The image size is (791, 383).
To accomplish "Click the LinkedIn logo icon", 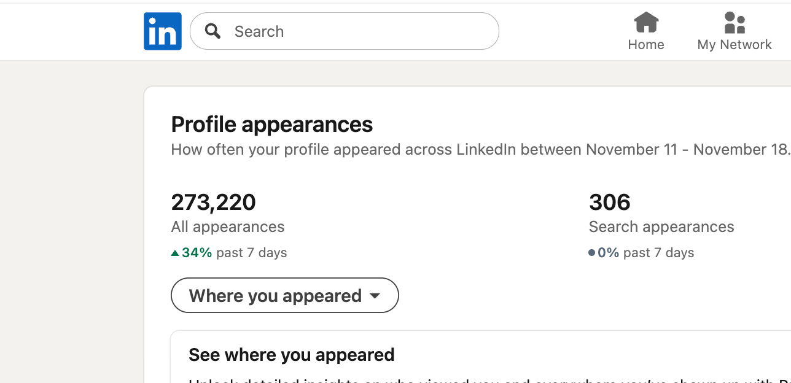I will (x=163, y=31).
